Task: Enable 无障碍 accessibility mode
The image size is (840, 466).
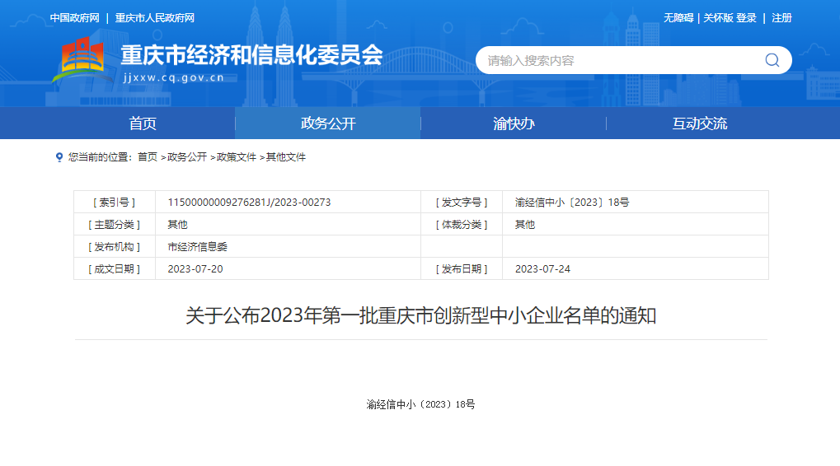Action: click(x=678, y=18)
